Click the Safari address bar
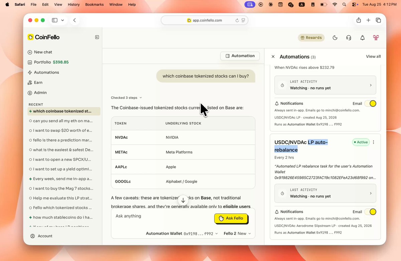This screenshot has height=261, width=401. [205, 20]
